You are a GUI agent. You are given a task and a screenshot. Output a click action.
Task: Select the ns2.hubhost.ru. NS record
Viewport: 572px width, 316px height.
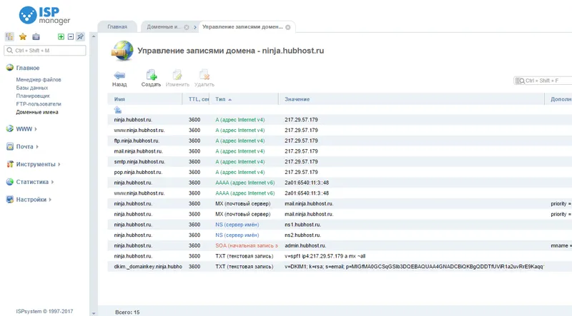coord(340,235)
